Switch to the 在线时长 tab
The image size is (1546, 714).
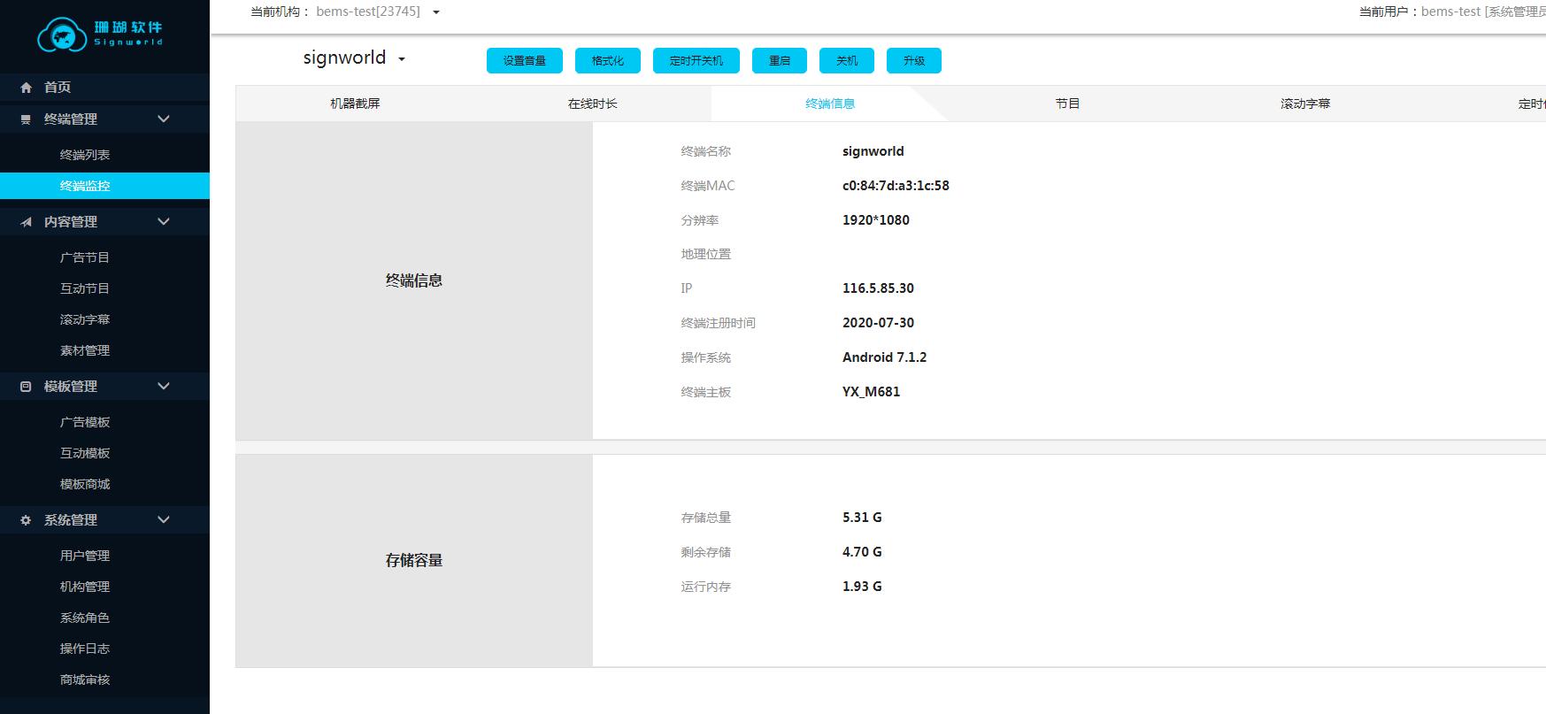(x=592, y=104)
